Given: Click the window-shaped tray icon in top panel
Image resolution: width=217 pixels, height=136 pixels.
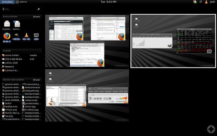Looking at the screenshot, I should (200, 2).
